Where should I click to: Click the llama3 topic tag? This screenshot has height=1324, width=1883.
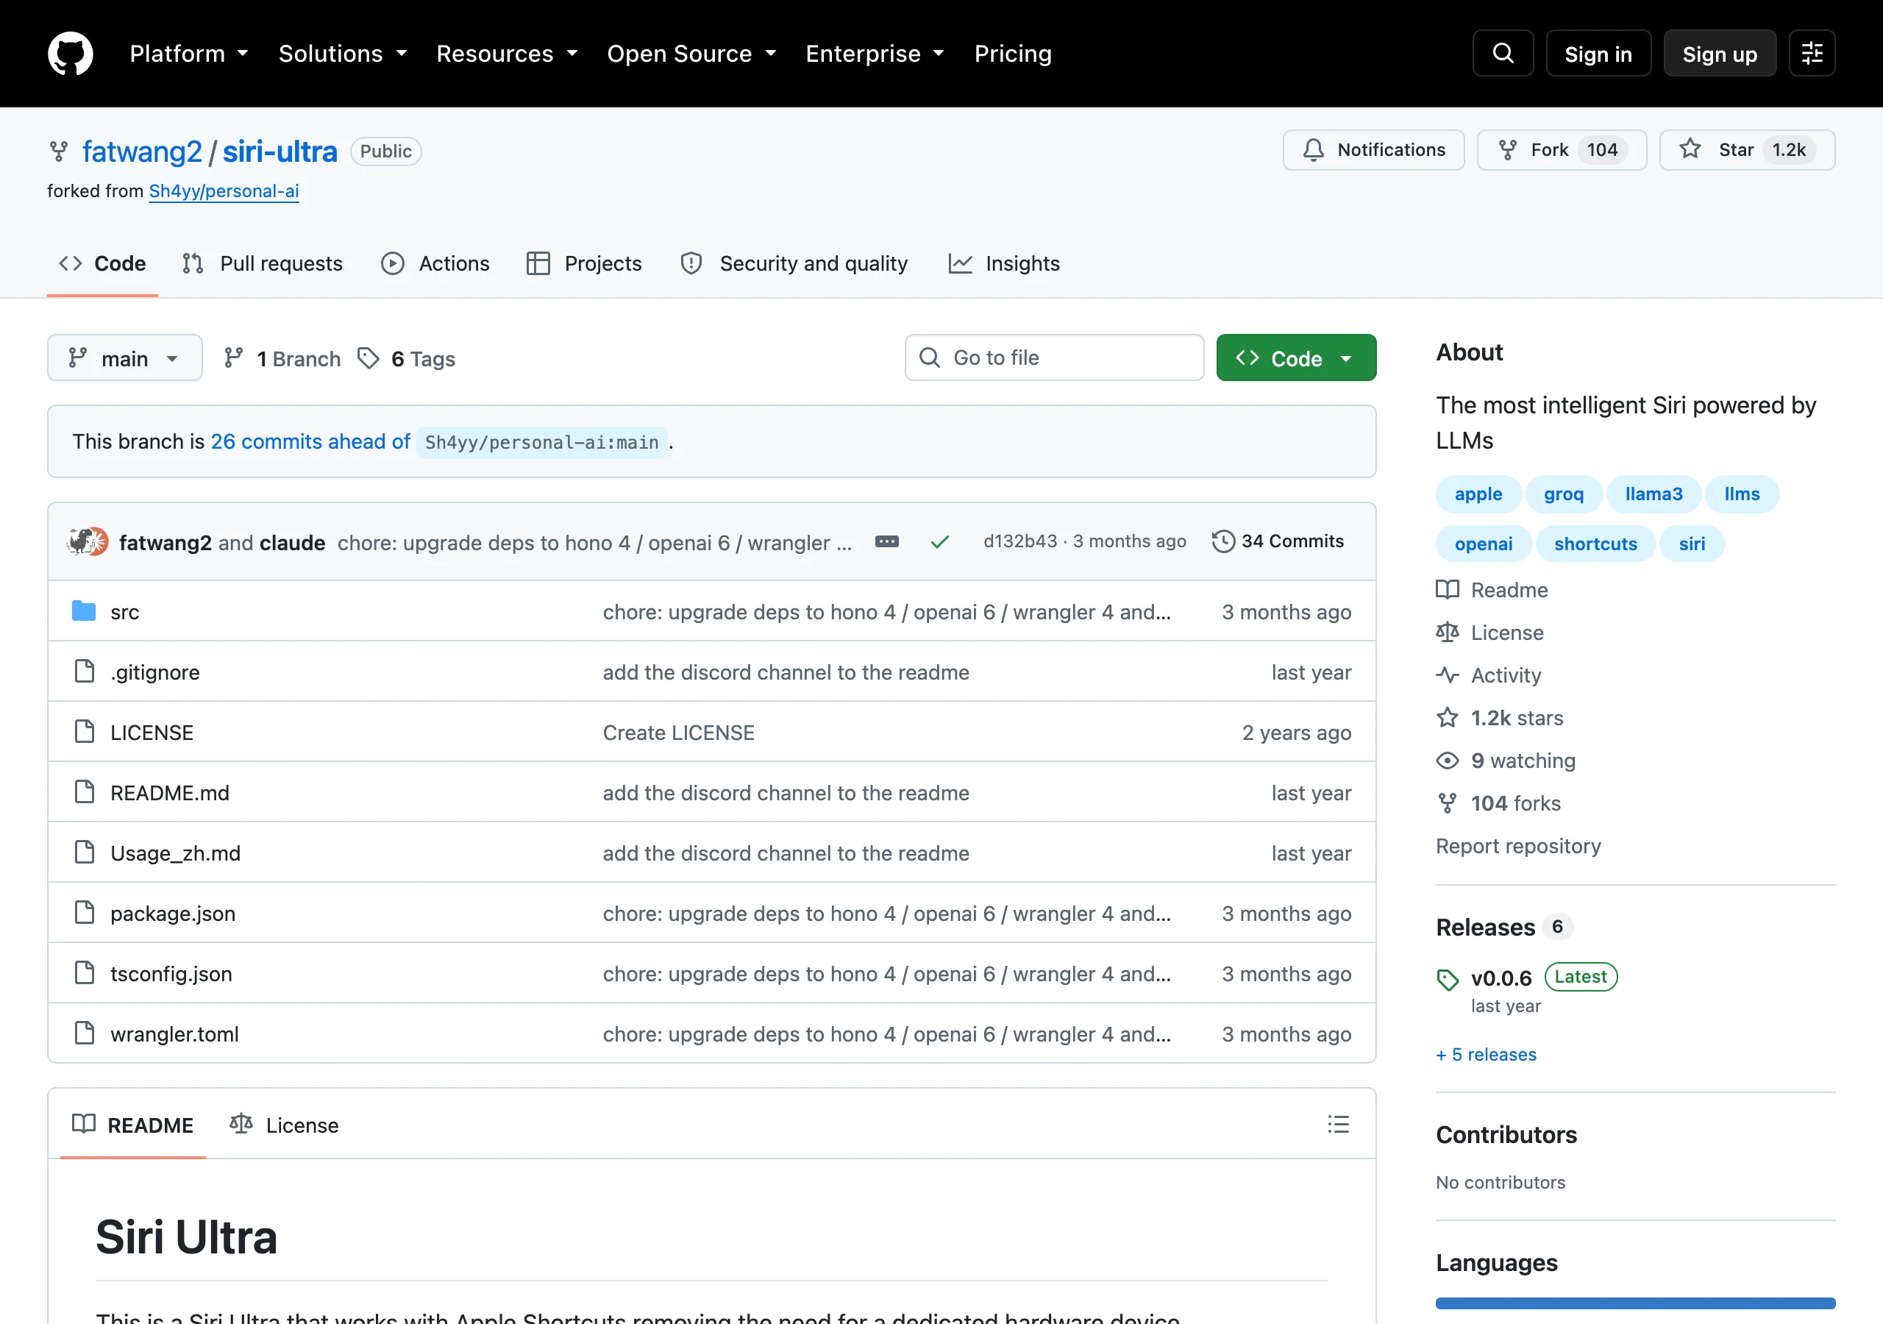click(1654, 494)
